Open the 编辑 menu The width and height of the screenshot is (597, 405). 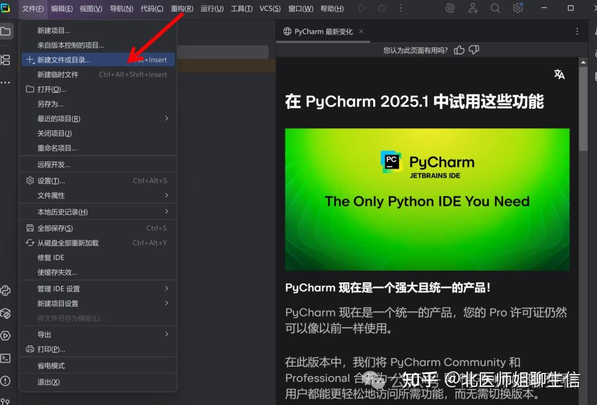click(x=61, y=8)
